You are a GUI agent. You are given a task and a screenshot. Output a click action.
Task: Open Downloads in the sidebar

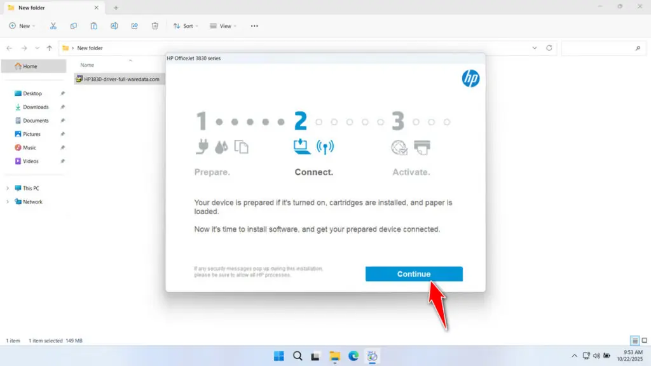tap(36, 107)
